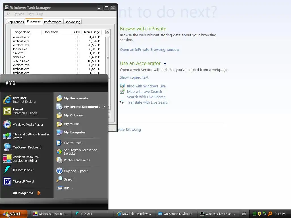This screenshot has width=291, height=218.
Task: Select Processes tab in Task Manager
Action: pos(34,22)
